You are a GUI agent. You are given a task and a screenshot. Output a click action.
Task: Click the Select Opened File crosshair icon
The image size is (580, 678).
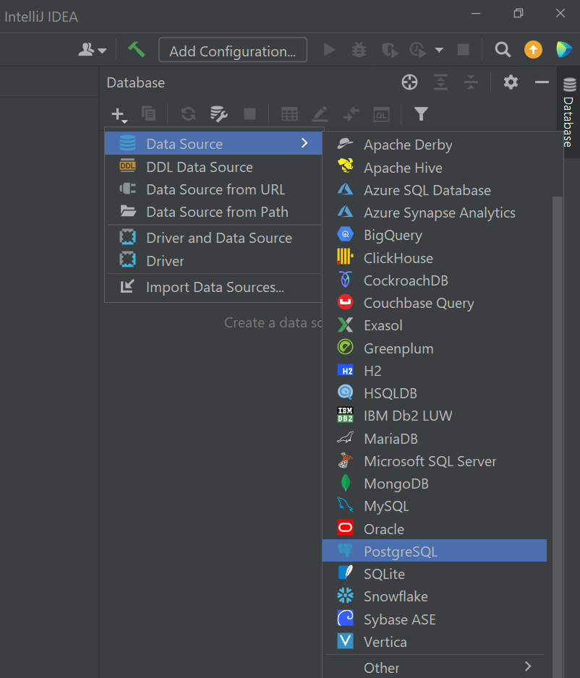point(409,82)
